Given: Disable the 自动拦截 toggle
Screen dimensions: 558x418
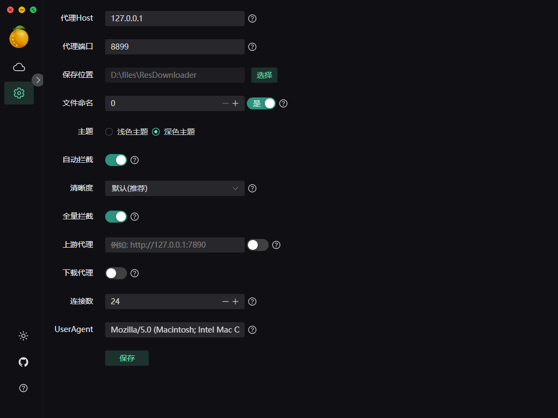Looking at the screenshot, I should [x=116, y=159].
